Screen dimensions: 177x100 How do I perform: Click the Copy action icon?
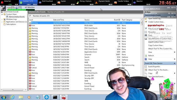pos(146,73)
